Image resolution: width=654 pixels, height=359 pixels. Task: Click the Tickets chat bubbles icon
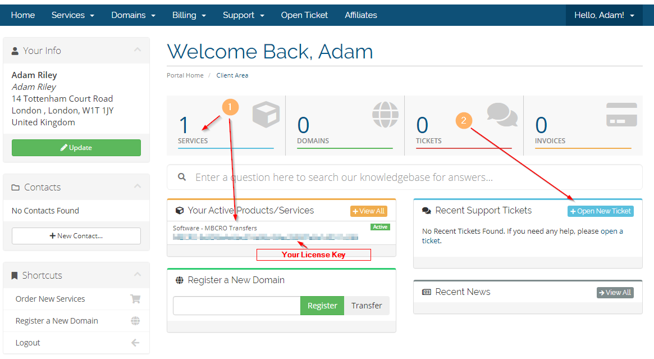[x=502, y=114]
